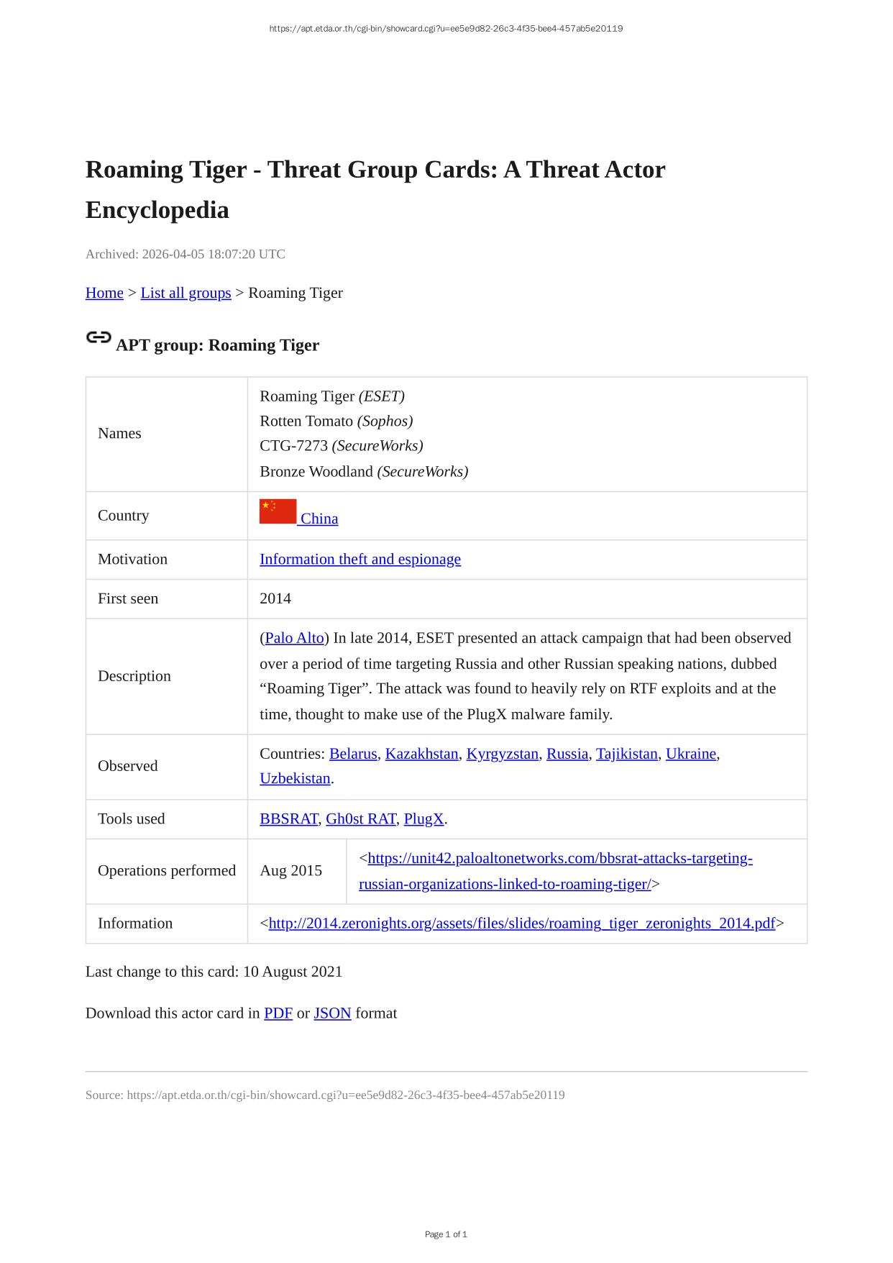Open the Gh0st RAT tool link
Image resolution: width=893 pixels, height=1263 pixels.
(x=360, y=819)
